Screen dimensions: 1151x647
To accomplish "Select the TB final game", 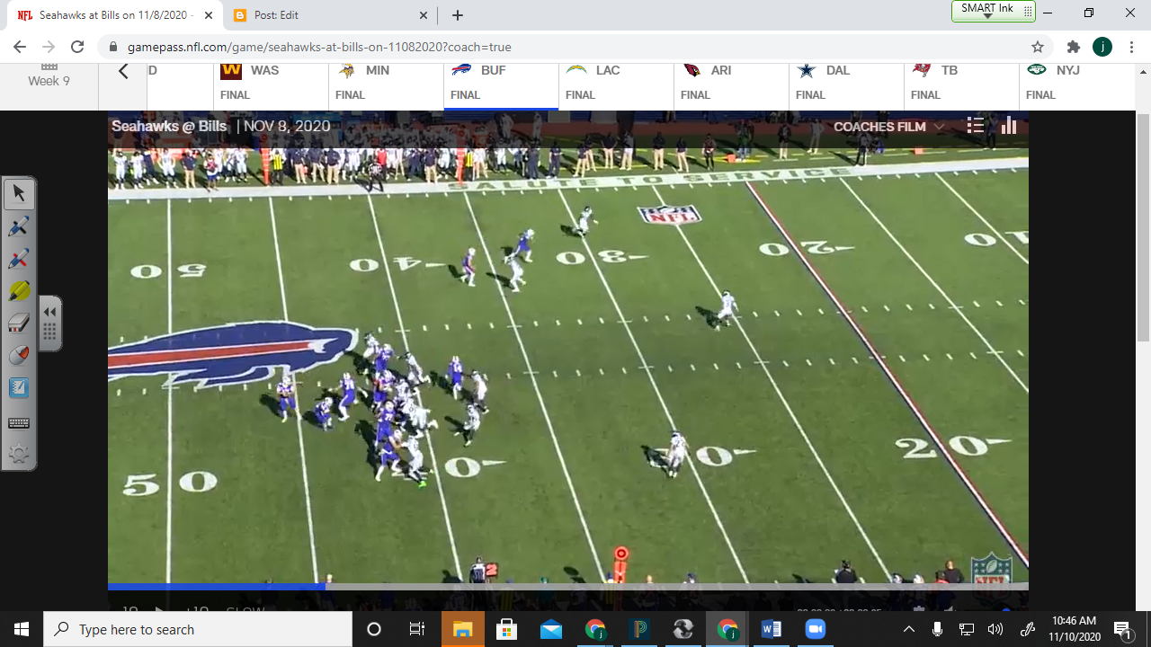I will point(961,86).
